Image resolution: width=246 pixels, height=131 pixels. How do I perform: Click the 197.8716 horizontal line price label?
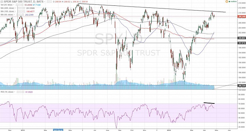242,43
